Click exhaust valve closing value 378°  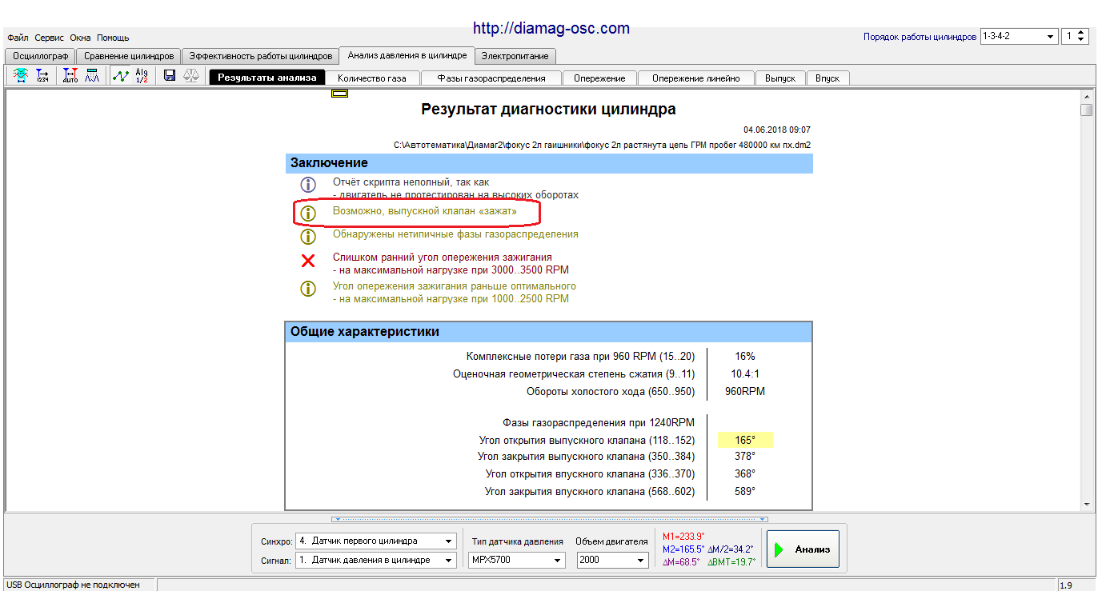(745, 457)
